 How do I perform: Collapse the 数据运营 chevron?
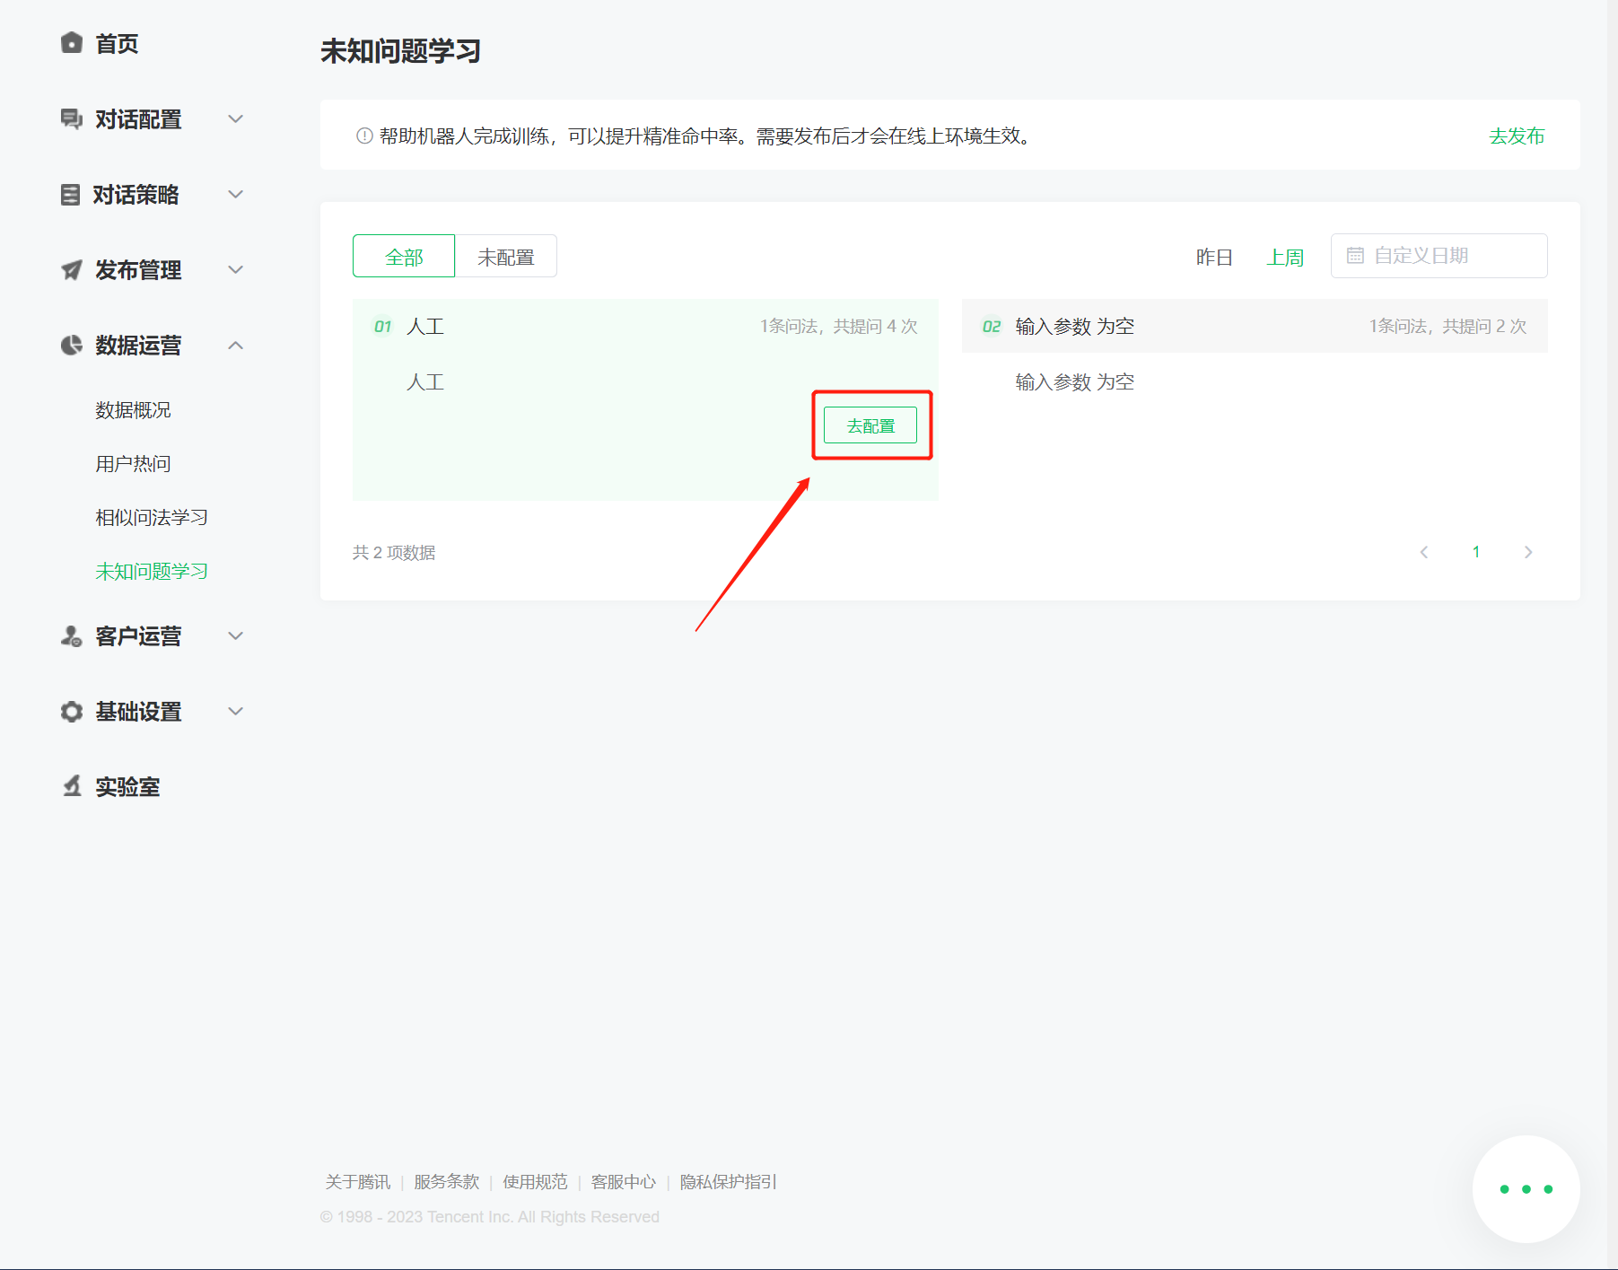coord(236,345)
